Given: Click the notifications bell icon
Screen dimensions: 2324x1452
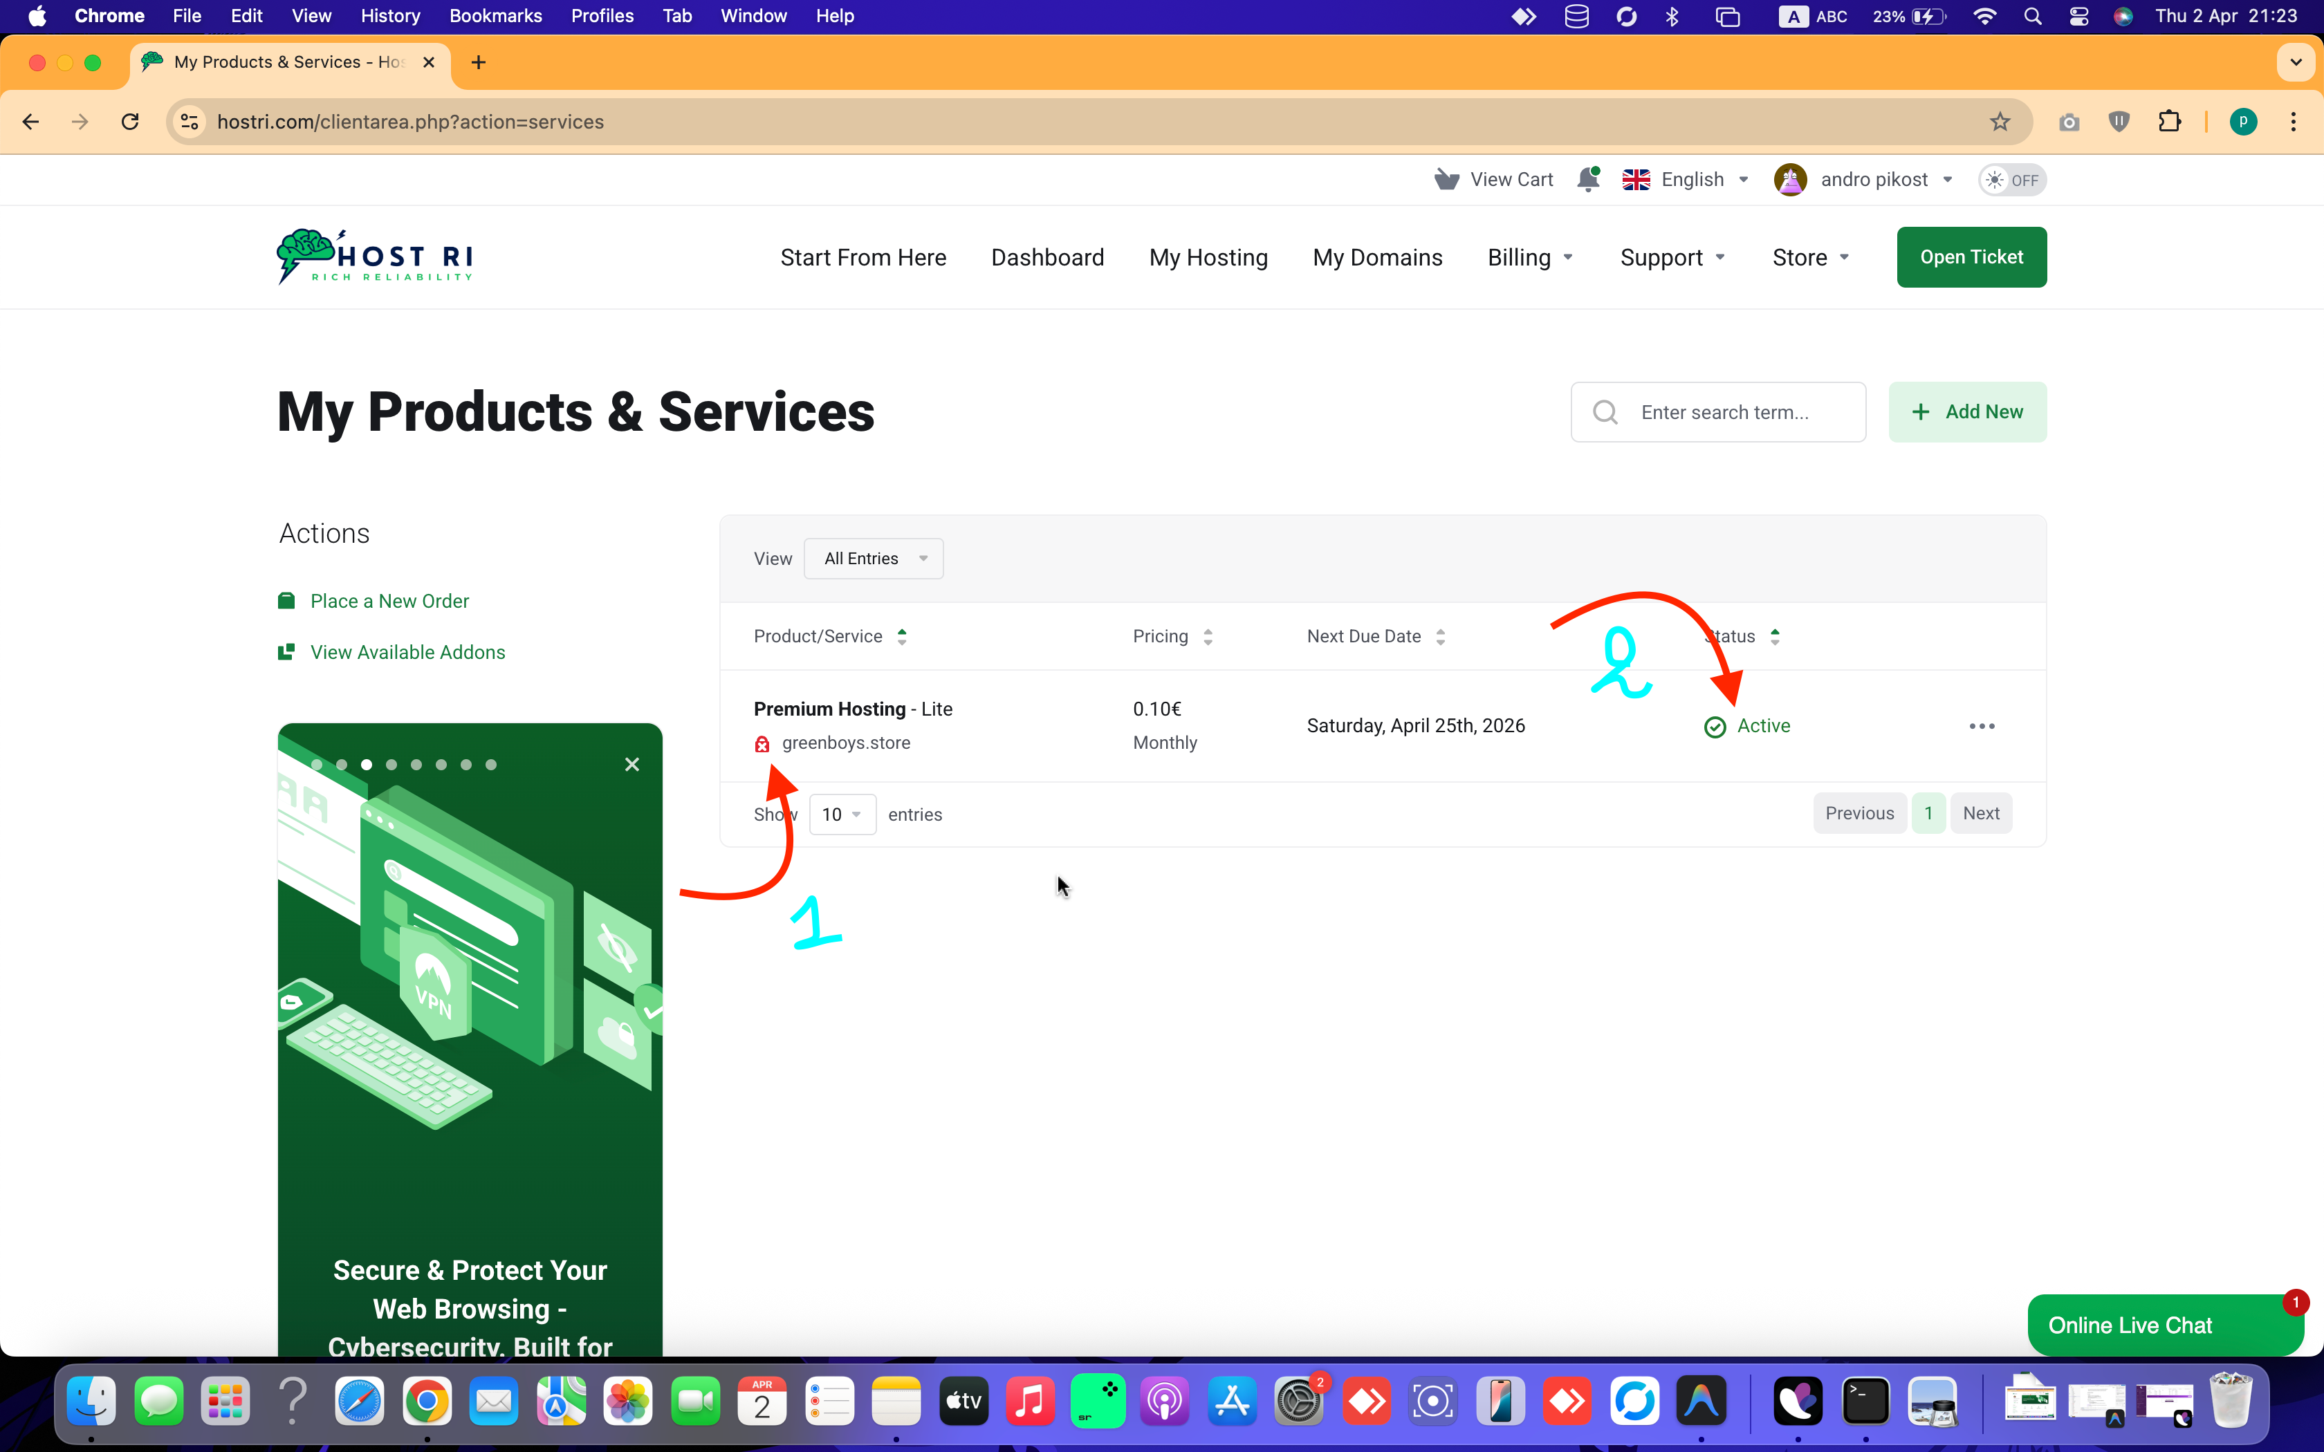Looking at the screenshot, I should (x=1587, y=180).
